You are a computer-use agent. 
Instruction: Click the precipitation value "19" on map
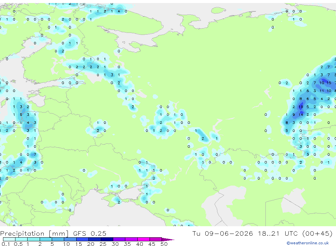tap(301, 107)
